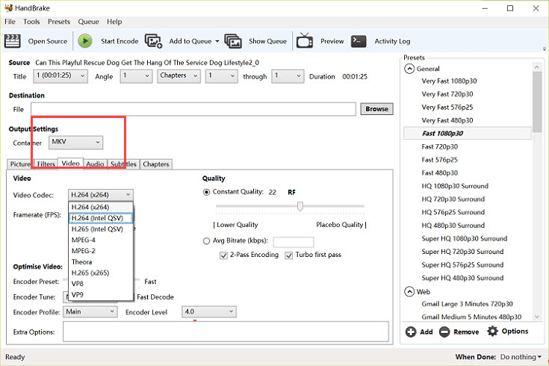Click the Add preset plus icon
This screenshot has width=549, height=366.
click(411, 332)
